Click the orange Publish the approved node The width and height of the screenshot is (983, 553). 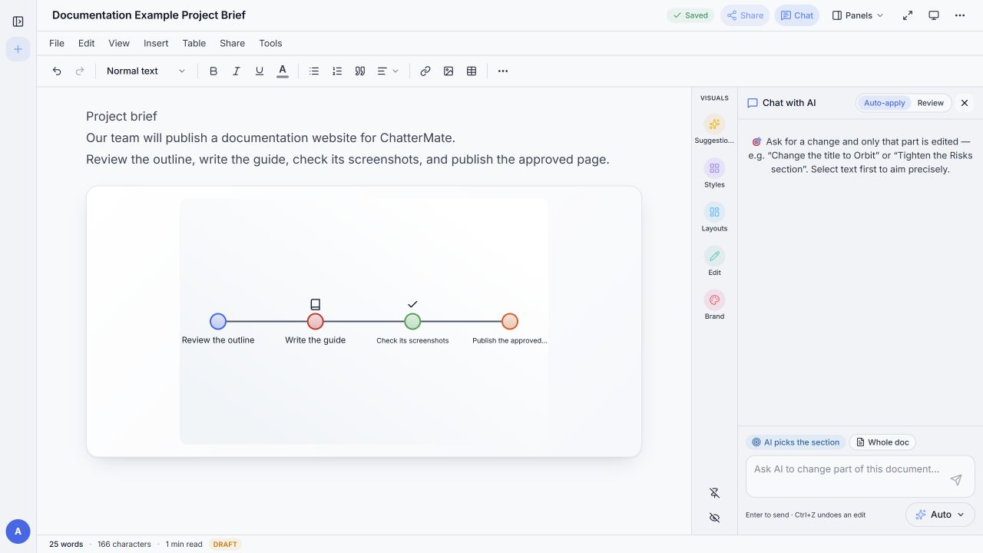pos(510,322)
